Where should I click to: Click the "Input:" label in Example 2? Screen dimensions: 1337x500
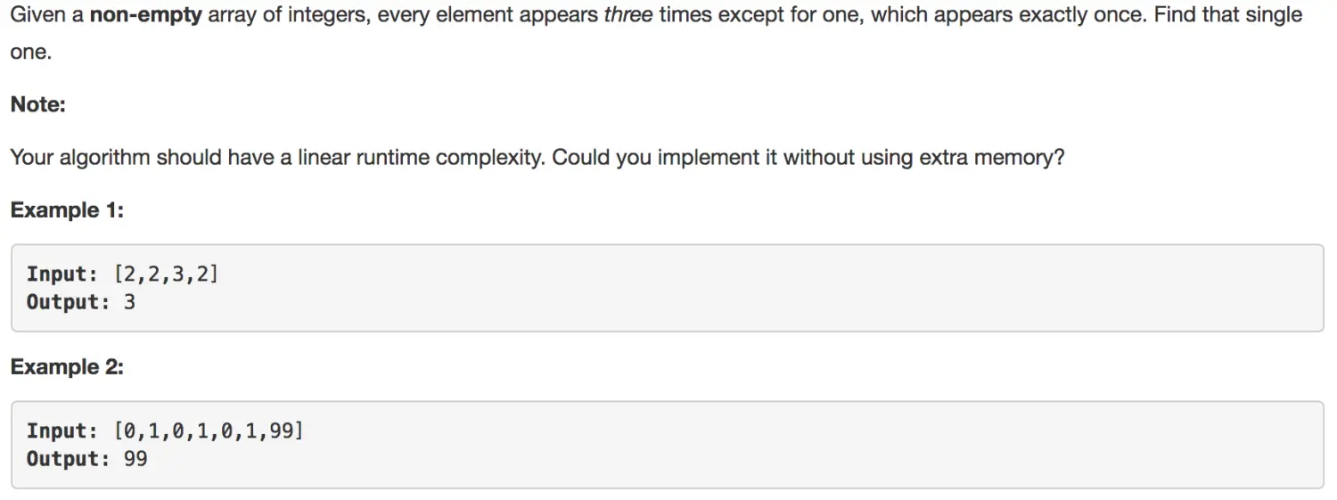click(x=62, y=431)
